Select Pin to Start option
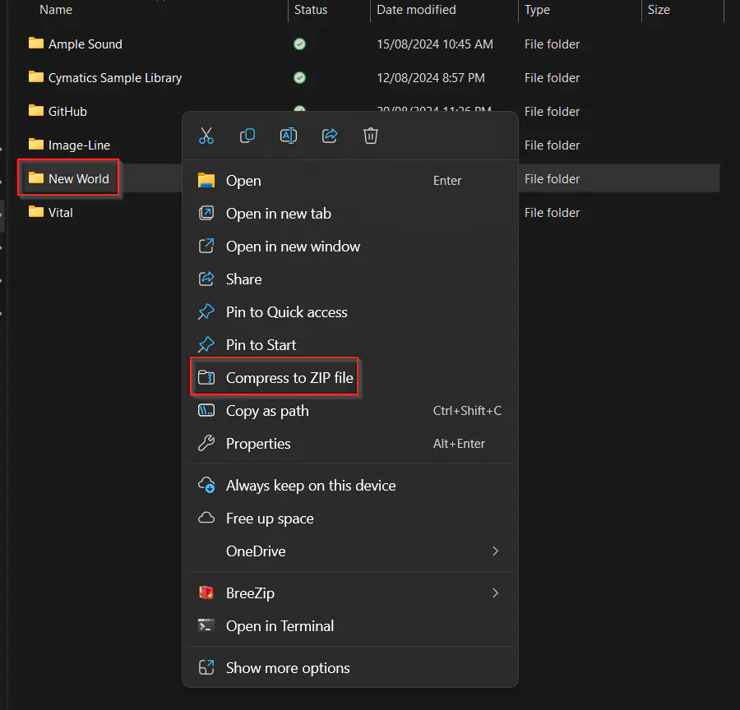 tap(261, 345)
